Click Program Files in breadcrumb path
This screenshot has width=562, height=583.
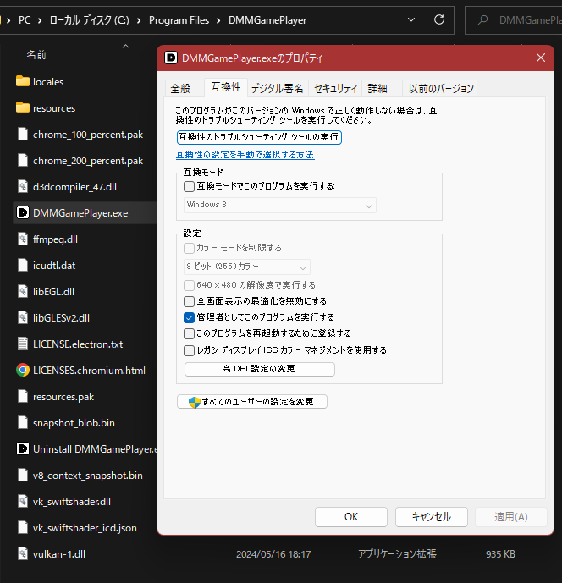click(179, 20)
